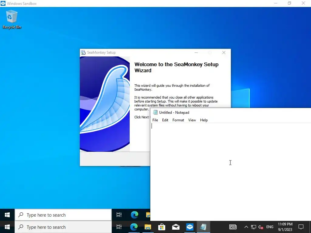Click the Start button on the upper duplicated taskbar
Viewport: 311px width, 233px height.
tap(7, 215)
